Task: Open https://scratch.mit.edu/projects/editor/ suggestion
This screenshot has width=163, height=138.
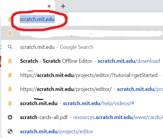Action: point(82,89)
